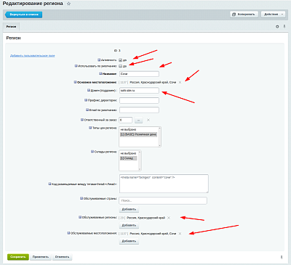The image size is (291, 265).
Task: Click Вернуться в список button
Action: [x=23, y=15]
